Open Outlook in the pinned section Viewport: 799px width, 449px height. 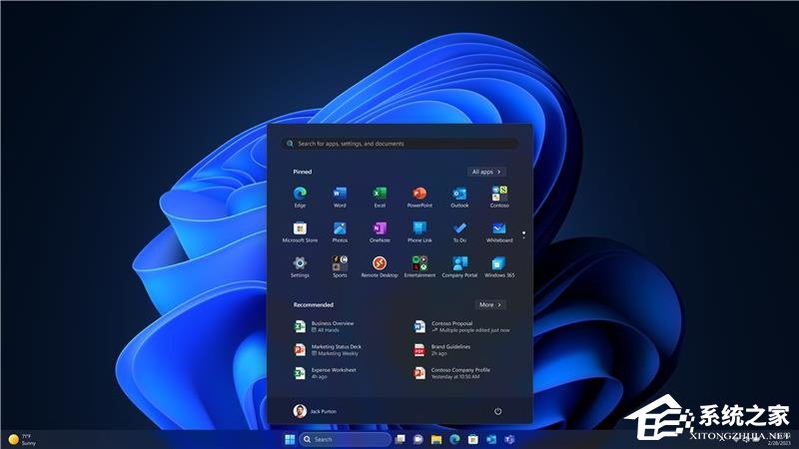click(x=459, y=197)
